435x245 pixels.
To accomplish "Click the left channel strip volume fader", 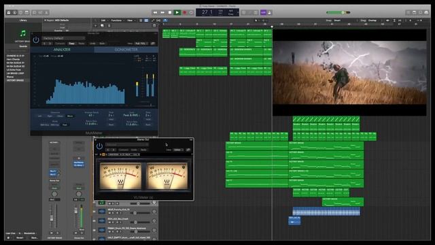I will 52,218.
